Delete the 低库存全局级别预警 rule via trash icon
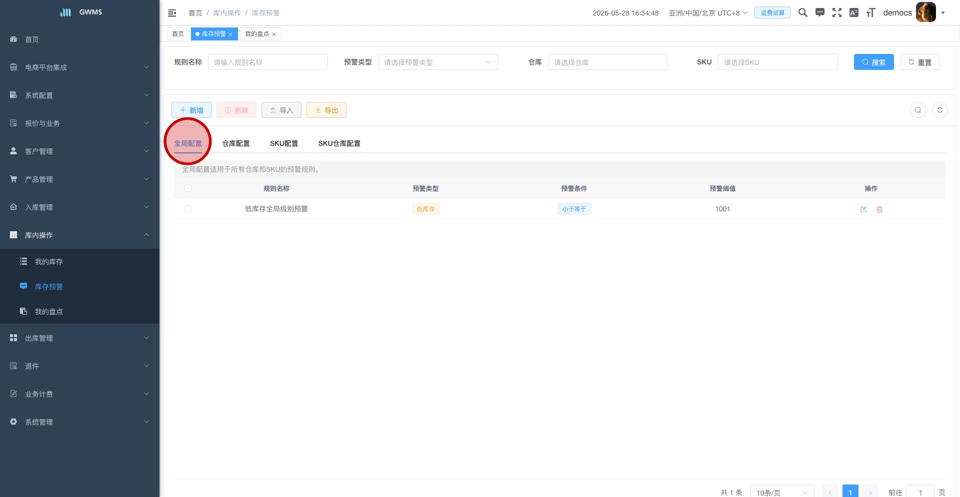The width and height of the screenshot is (960, 497). (x=879, y=209)
